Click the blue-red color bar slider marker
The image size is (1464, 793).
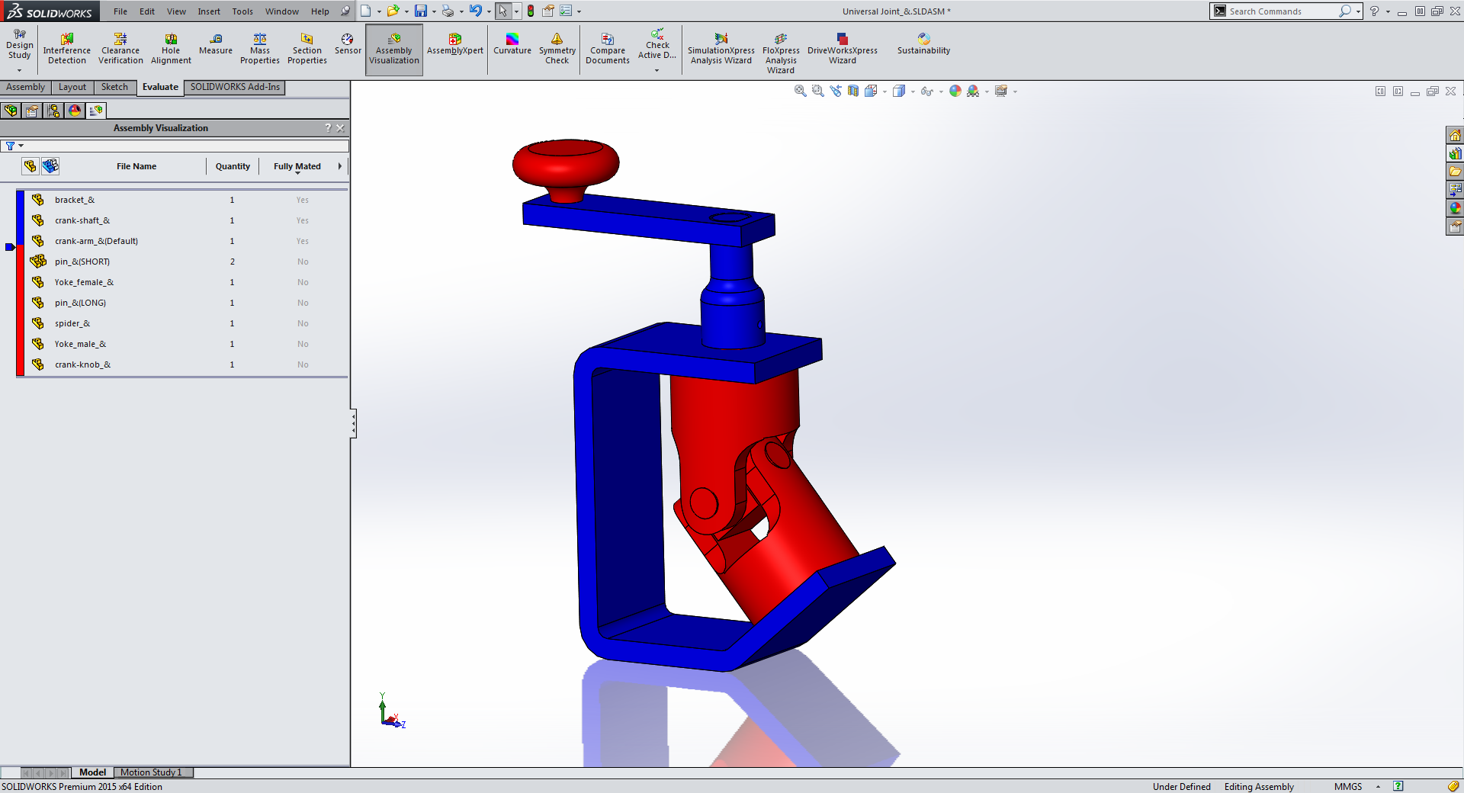pyautogui.click(x=10, y=247)
